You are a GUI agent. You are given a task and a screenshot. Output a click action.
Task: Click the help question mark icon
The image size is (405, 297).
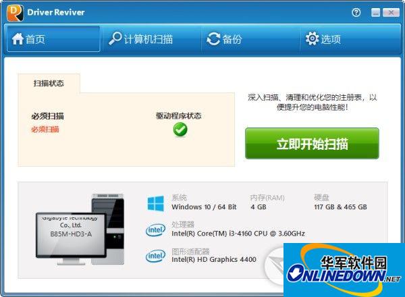[356, 12]
